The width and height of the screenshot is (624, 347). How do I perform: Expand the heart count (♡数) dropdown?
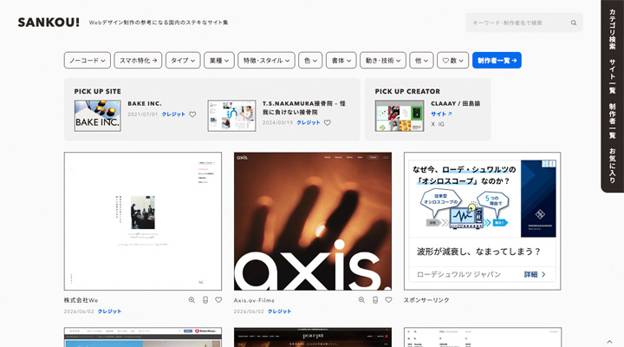point(453,61)
